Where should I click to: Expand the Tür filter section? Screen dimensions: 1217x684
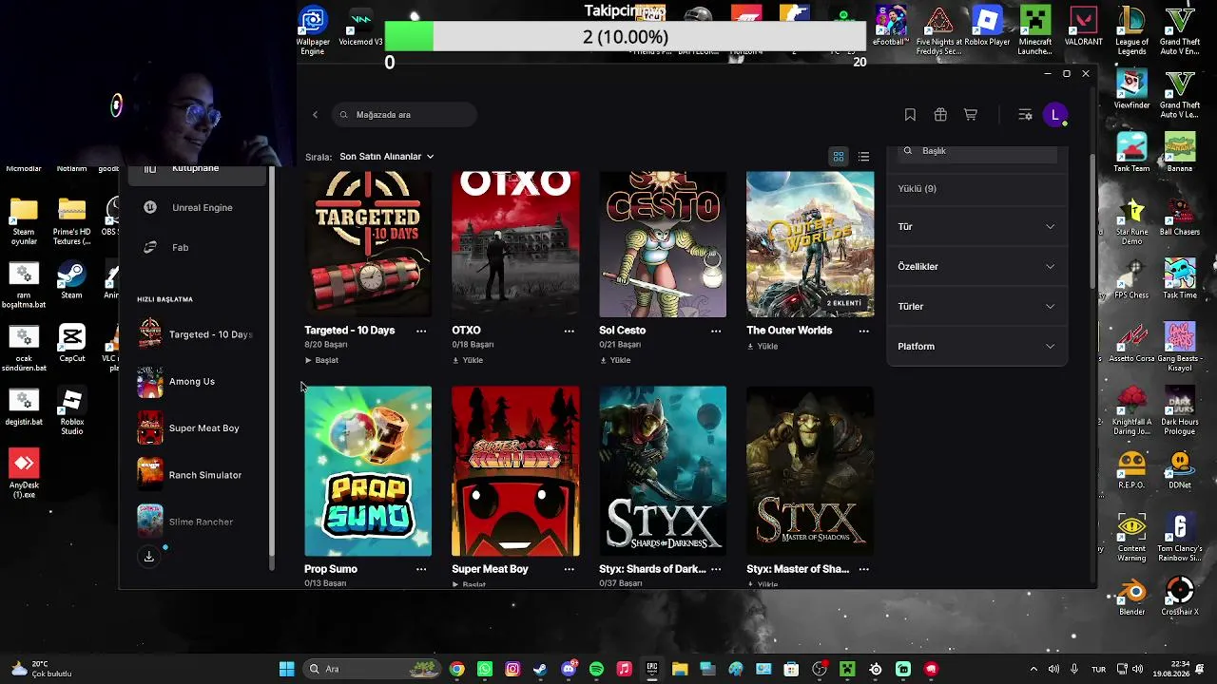976,227
